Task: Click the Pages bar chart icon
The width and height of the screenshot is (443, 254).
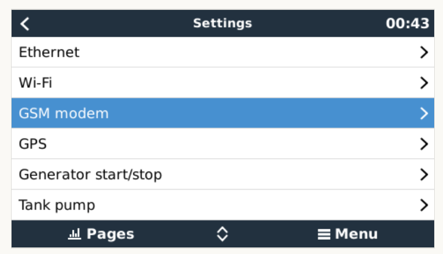Action: coord(74,234)
